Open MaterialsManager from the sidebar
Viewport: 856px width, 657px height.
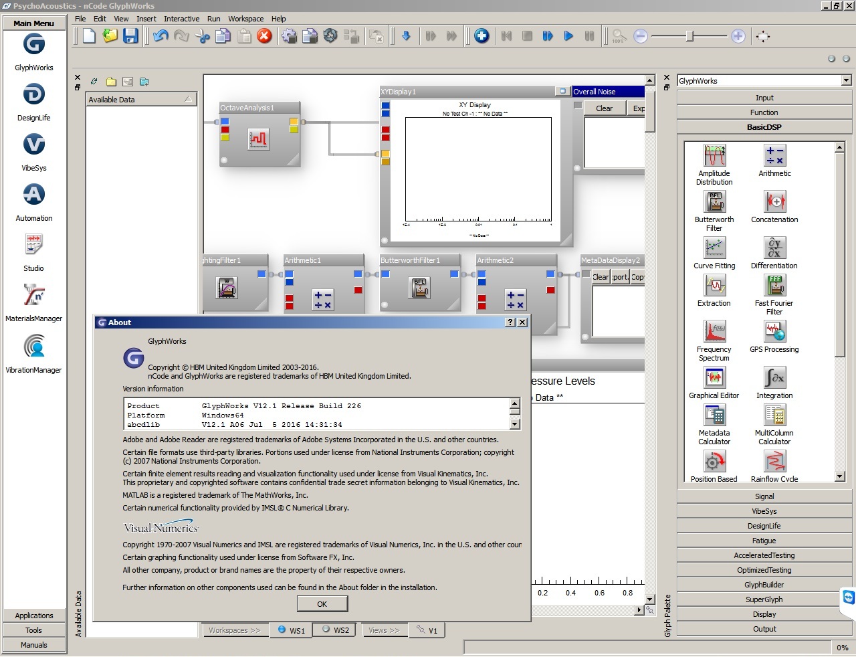coord(34,295)
